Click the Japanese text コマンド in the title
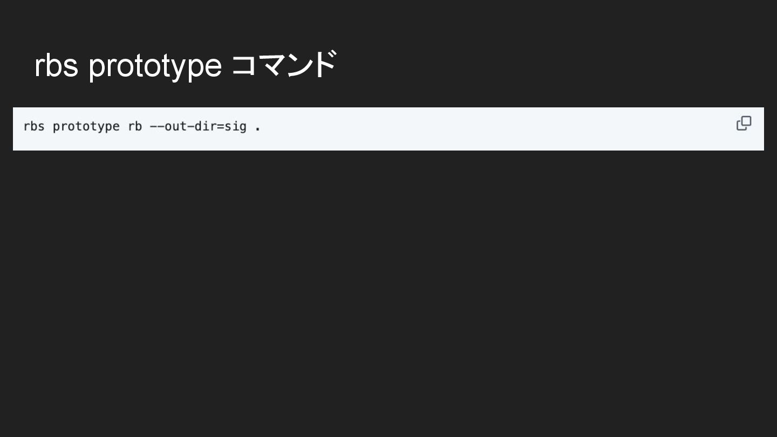777x437 pixels. tap(284, 65)
